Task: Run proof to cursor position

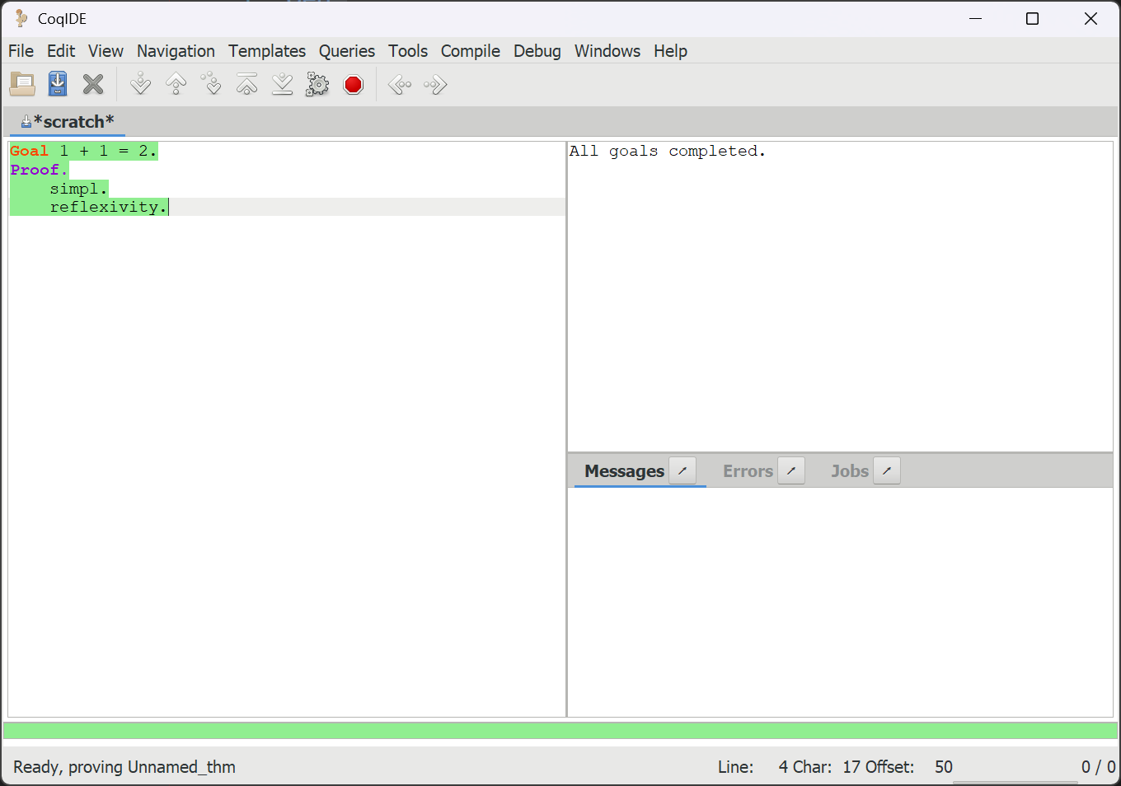Action: 212,84
